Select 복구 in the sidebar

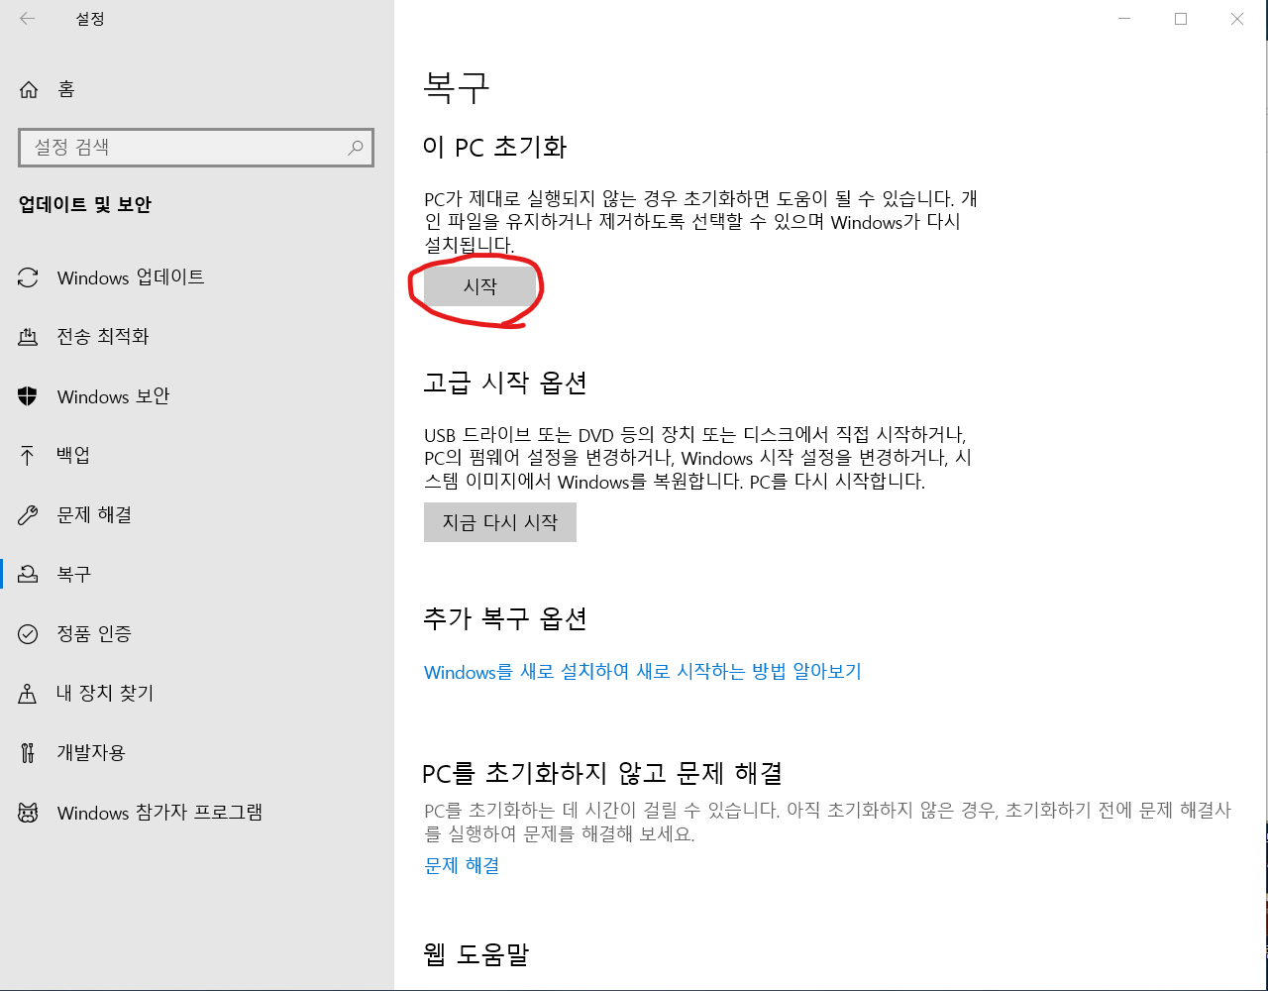[197, 575]
